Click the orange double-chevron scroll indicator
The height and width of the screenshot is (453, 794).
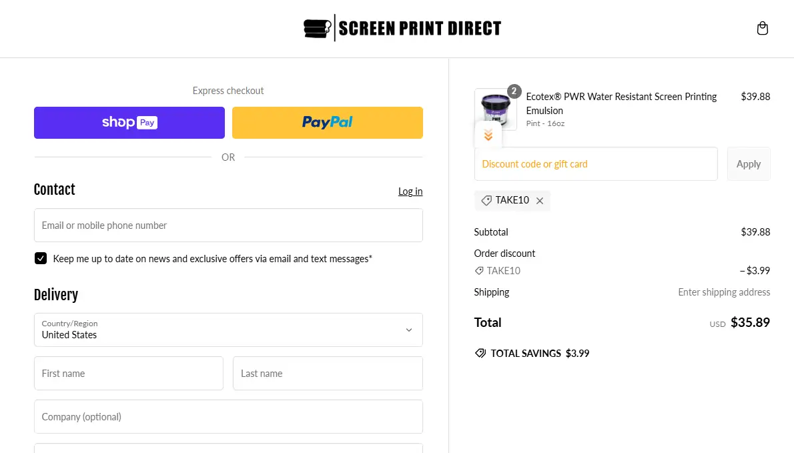(488, 135)
